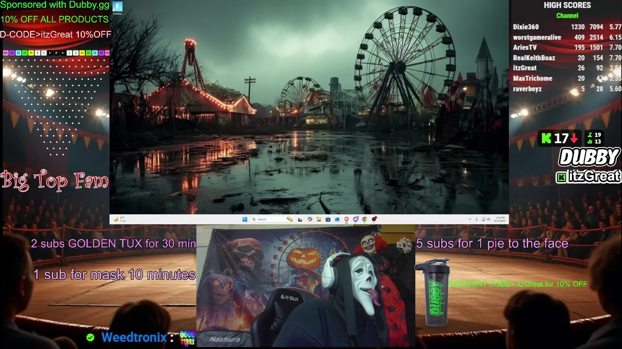Click the microphone tray icon
622x349 pixels.
(477, 219)
